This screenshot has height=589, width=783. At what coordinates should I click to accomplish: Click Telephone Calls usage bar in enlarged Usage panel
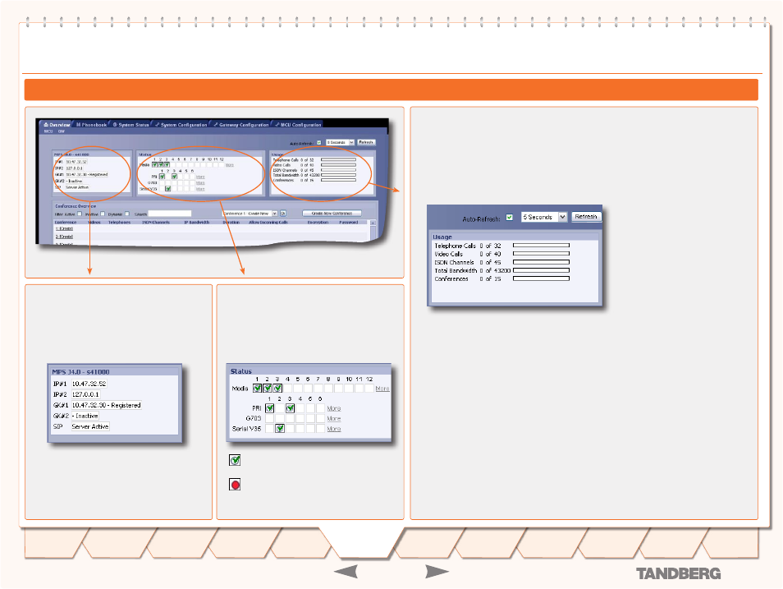[542, 246]
